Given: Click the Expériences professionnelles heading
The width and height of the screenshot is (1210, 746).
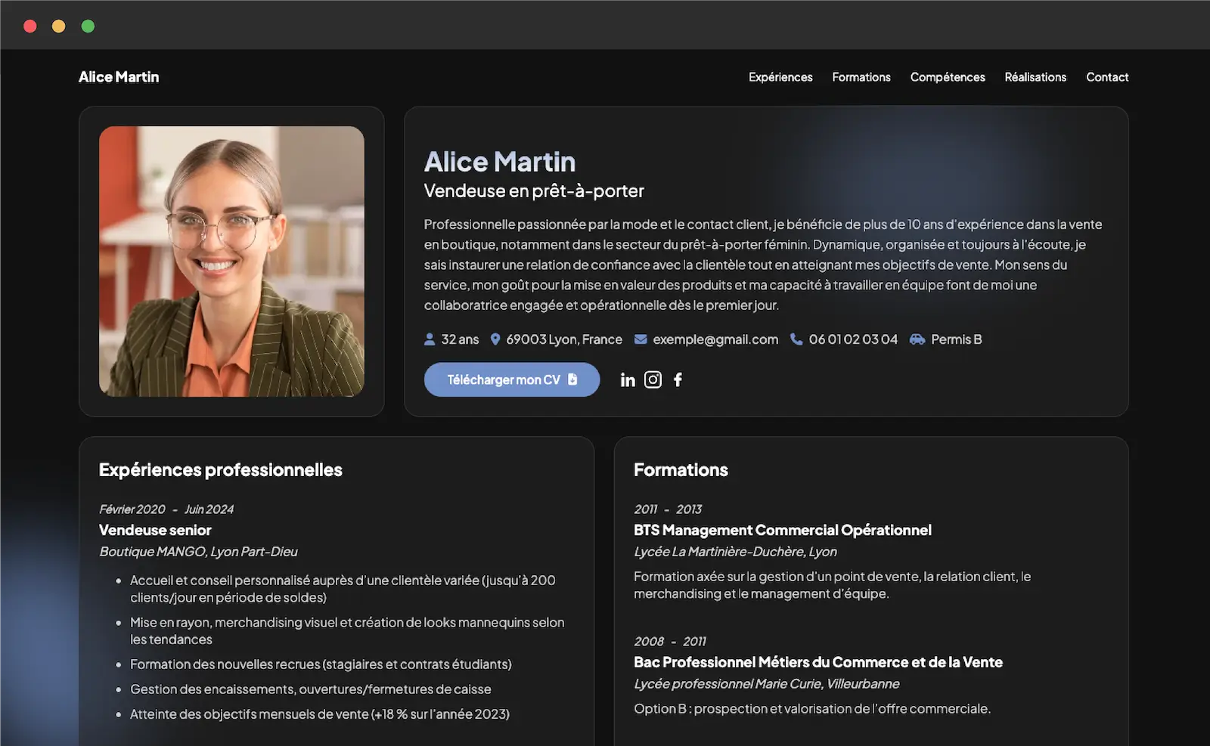Looking at the screenshot, I should 221,470.
